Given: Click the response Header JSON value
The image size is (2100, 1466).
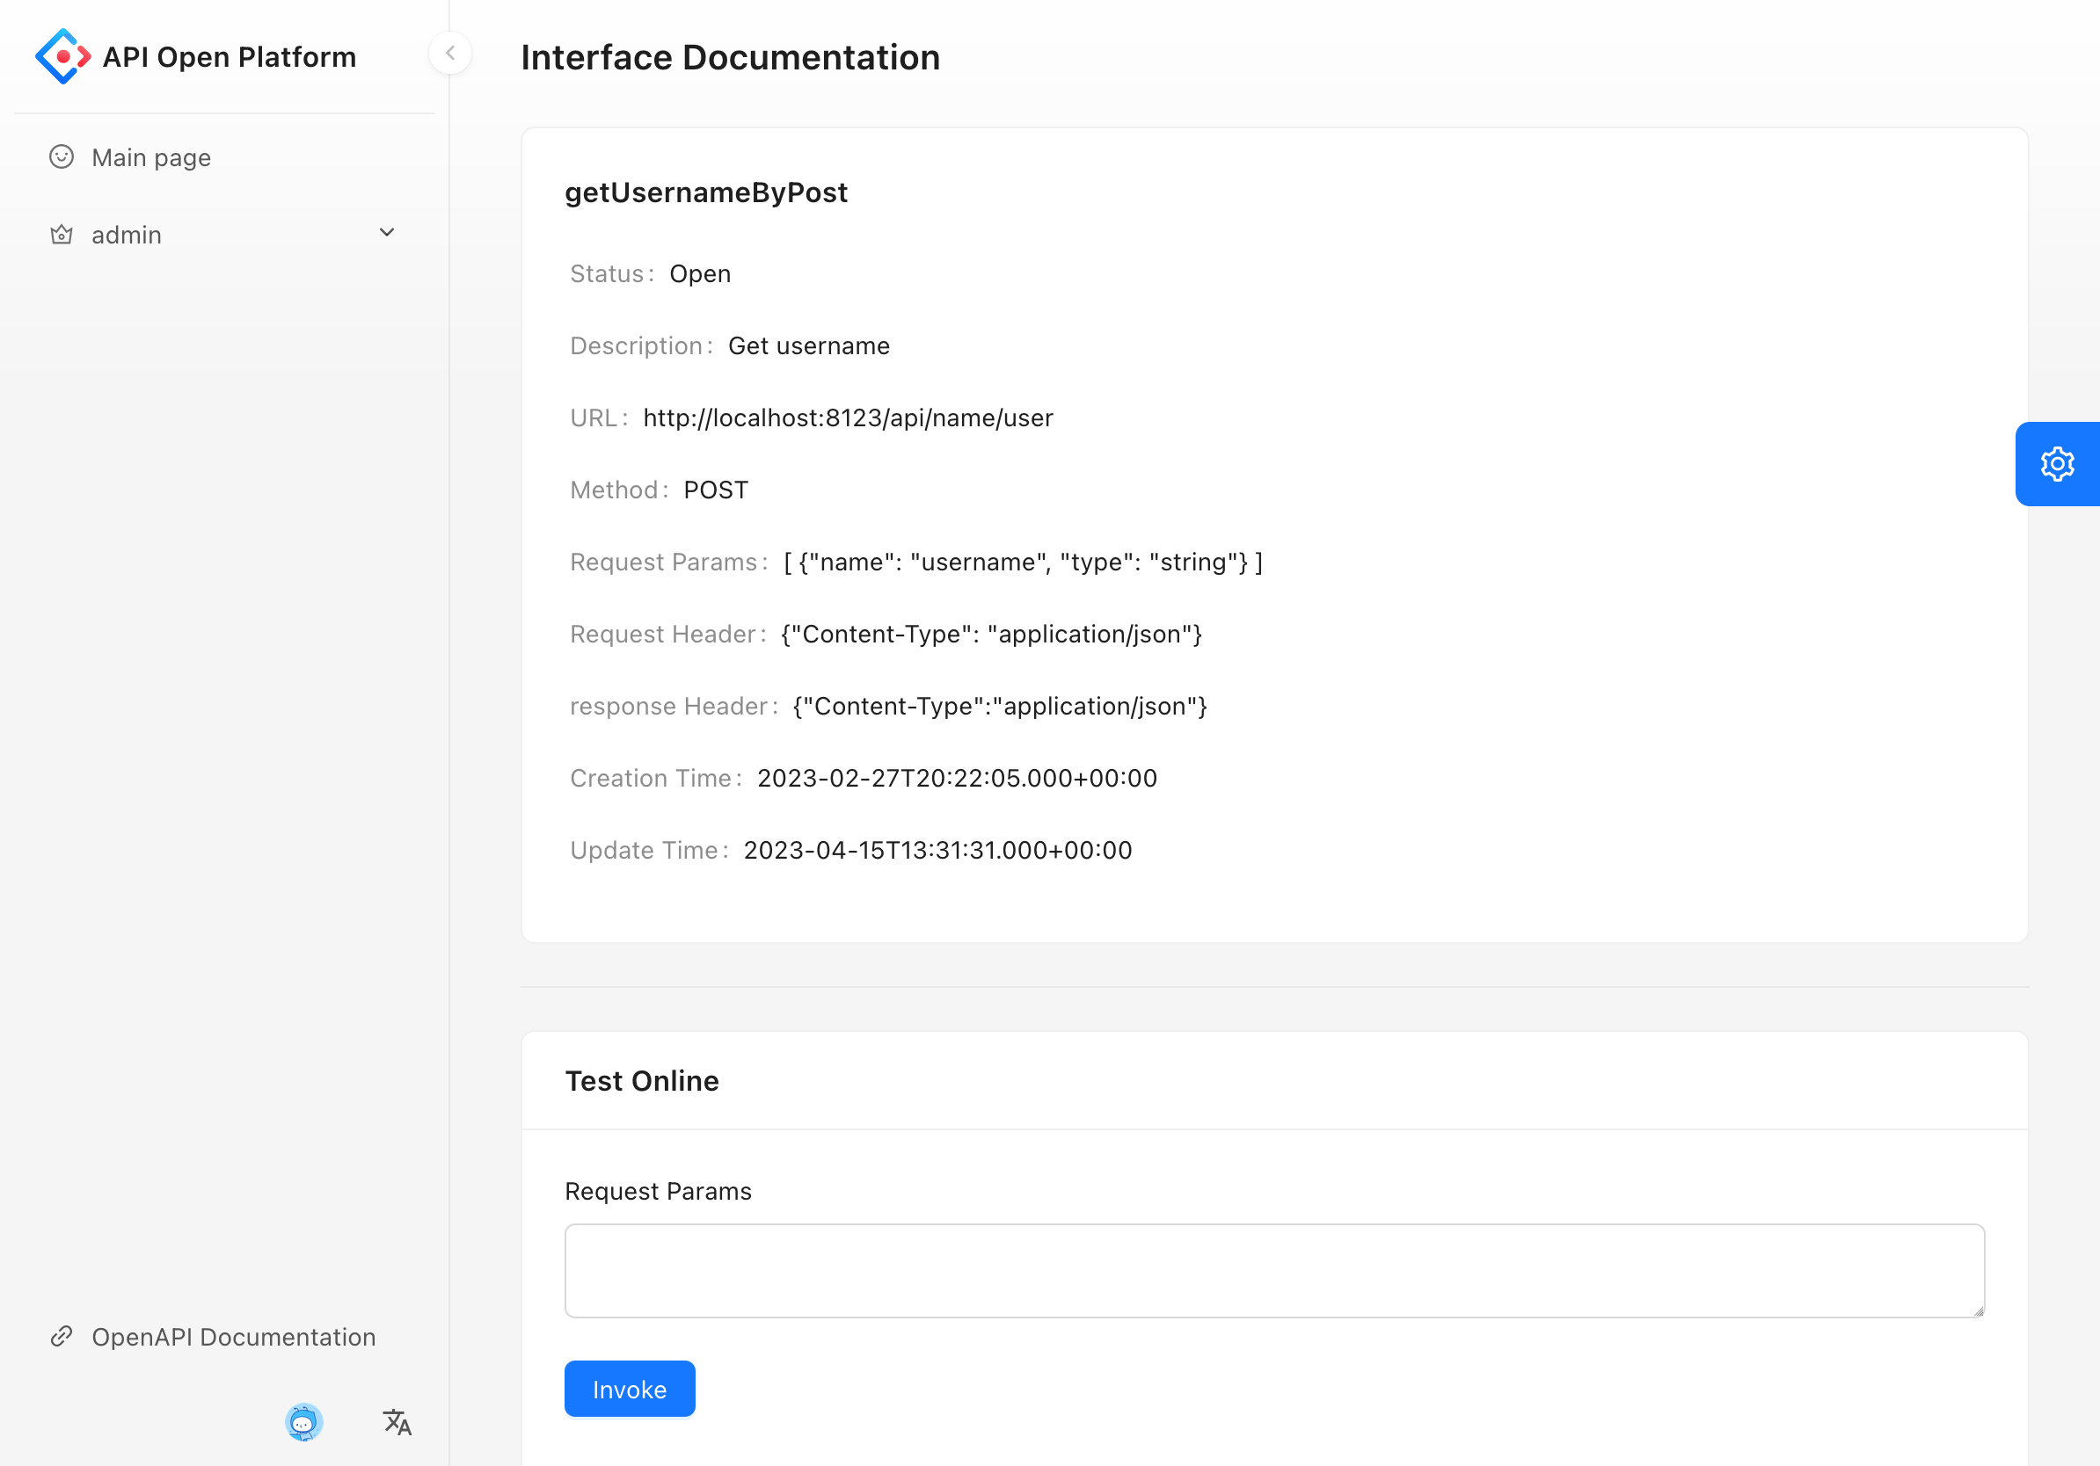Looking at the screenshot, I should pos(1001,707).
